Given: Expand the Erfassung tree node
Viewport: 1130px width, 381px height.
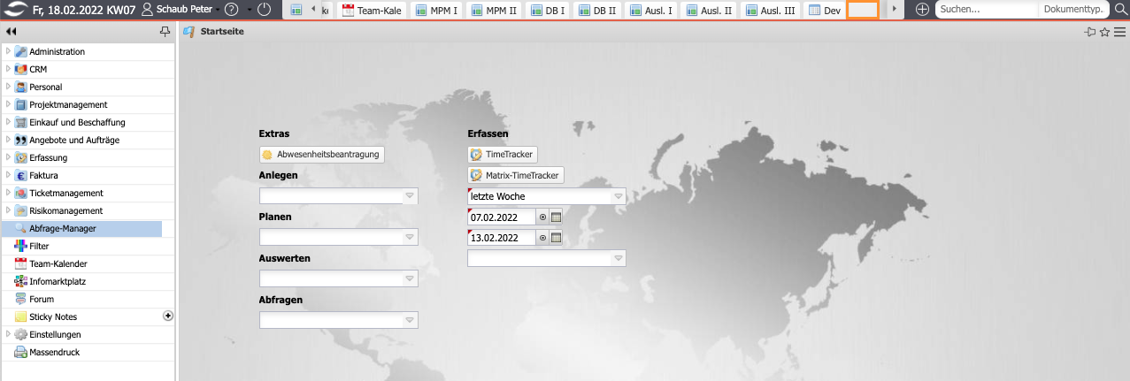Looking at the screenshot, I should coord(8,157).
